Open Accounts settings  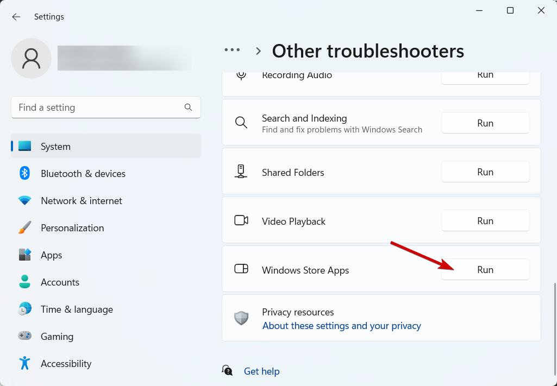click(106, 282)
